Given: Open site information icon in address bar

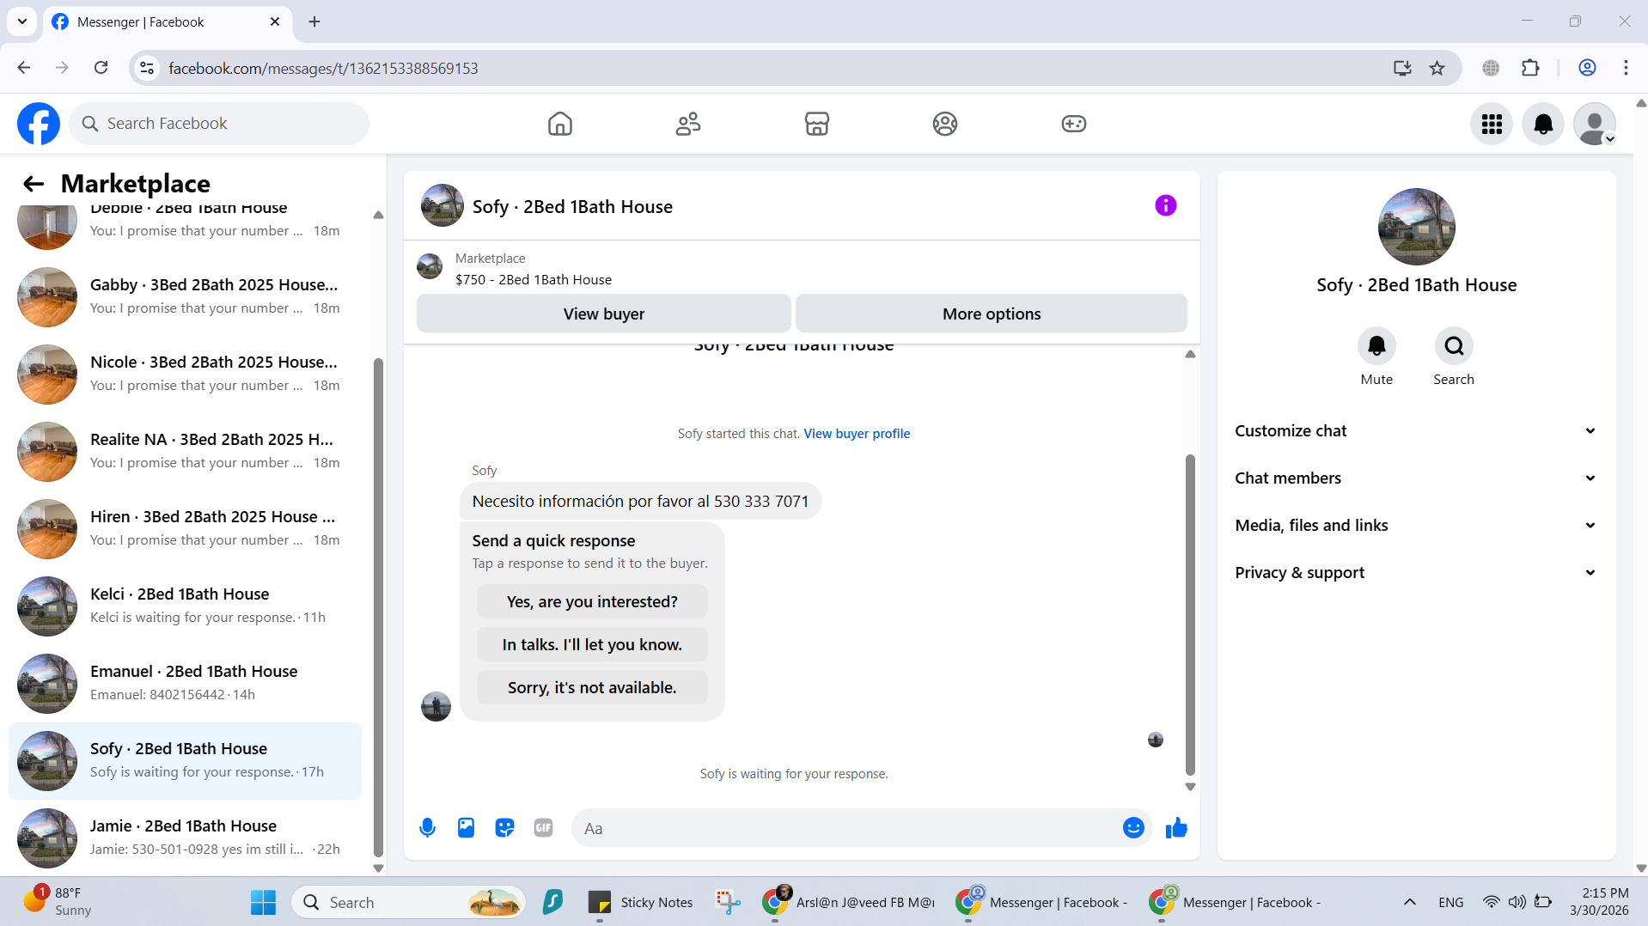Looking at the screenshot, I should point(147,68).
